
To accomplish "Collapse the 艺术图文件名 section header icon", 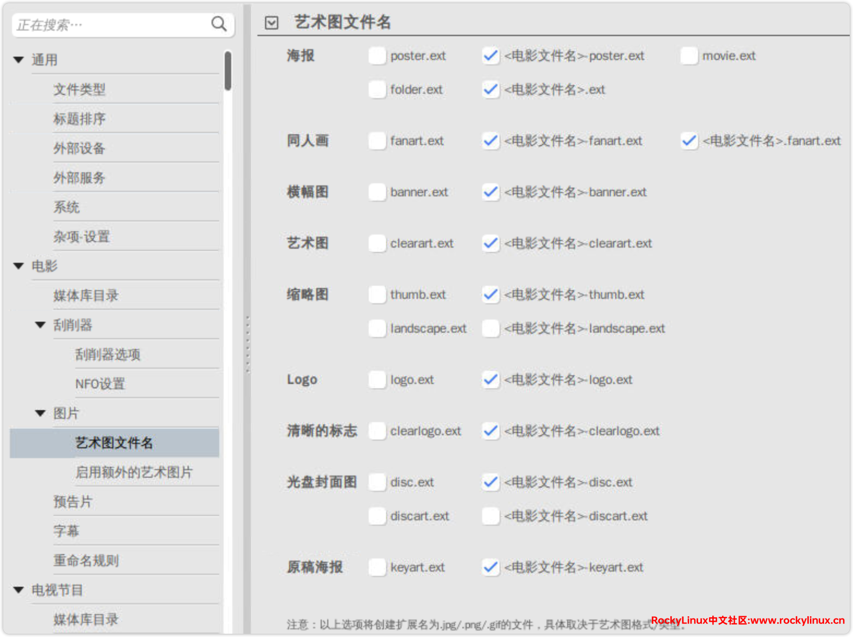I will point(271,22).
